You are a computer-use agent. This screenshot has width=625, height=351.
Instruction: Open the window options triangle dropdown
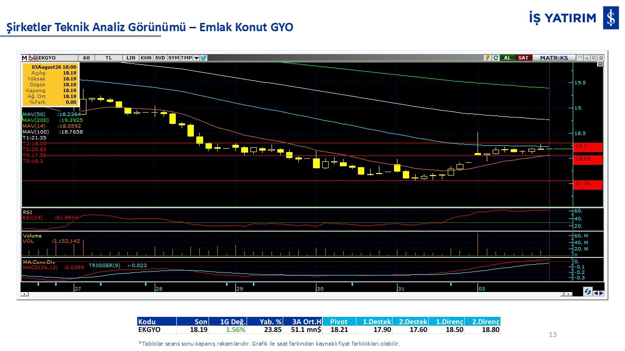point(580,58)
